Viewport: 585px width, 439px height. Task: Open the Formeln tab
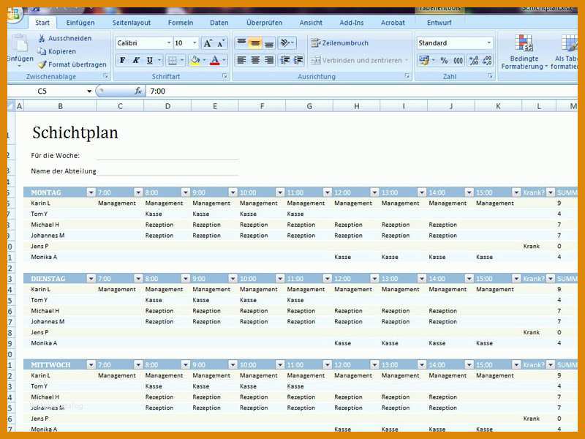(x=181, y=23)
